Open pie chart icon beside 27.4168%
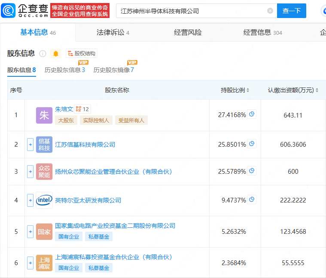The image size is (326, 278). 252,114
